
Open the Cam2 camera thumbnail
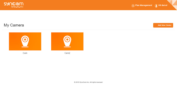click(x=67, y=42)
